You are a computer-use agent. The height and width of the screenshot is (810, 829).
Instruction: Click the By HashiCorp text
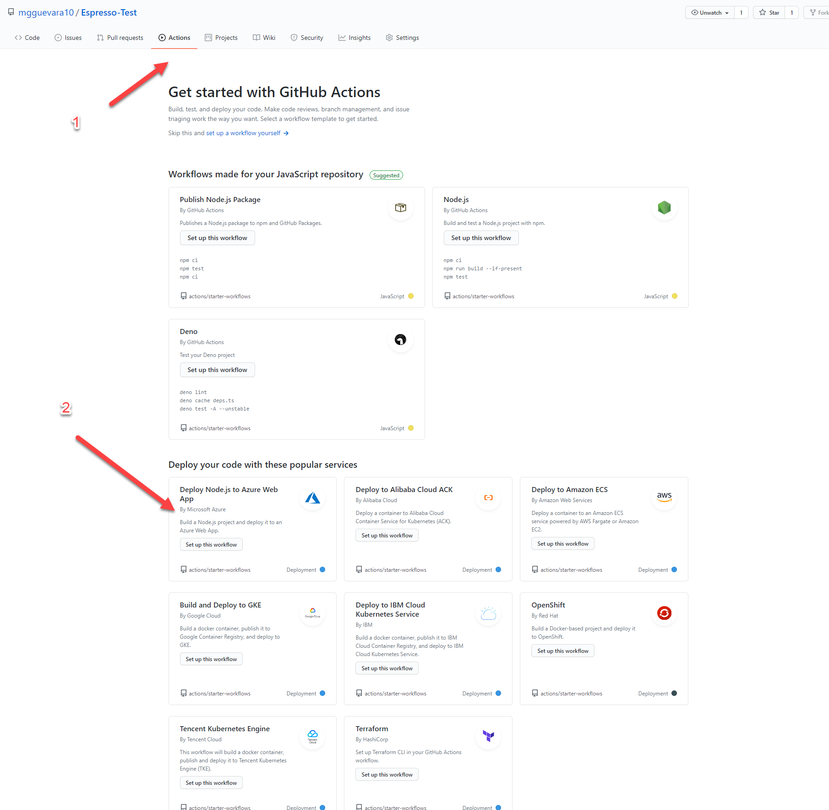tap(372, 739)
